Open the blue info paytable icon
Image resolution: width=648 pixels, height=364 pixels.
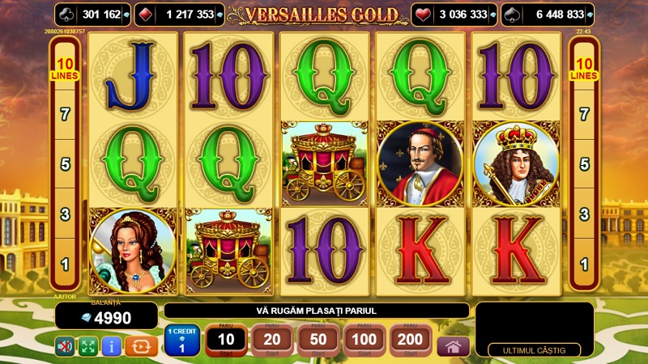(x=111, y=346)
